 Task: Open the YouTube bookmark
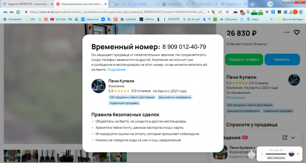coord(58,19)
